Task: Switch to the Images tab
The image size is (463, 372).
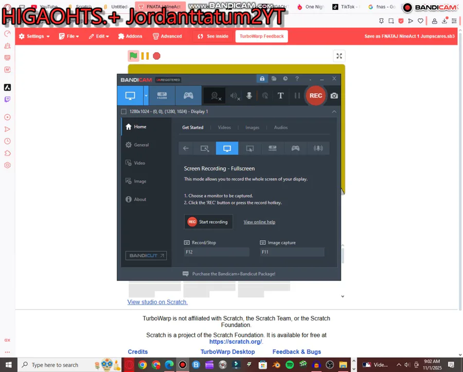Action: click(x=253, y=128)
